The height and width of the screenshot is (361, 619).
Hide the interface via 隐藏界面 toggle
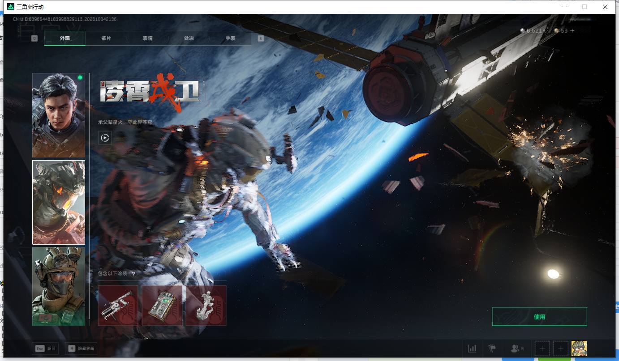point(81,348)
